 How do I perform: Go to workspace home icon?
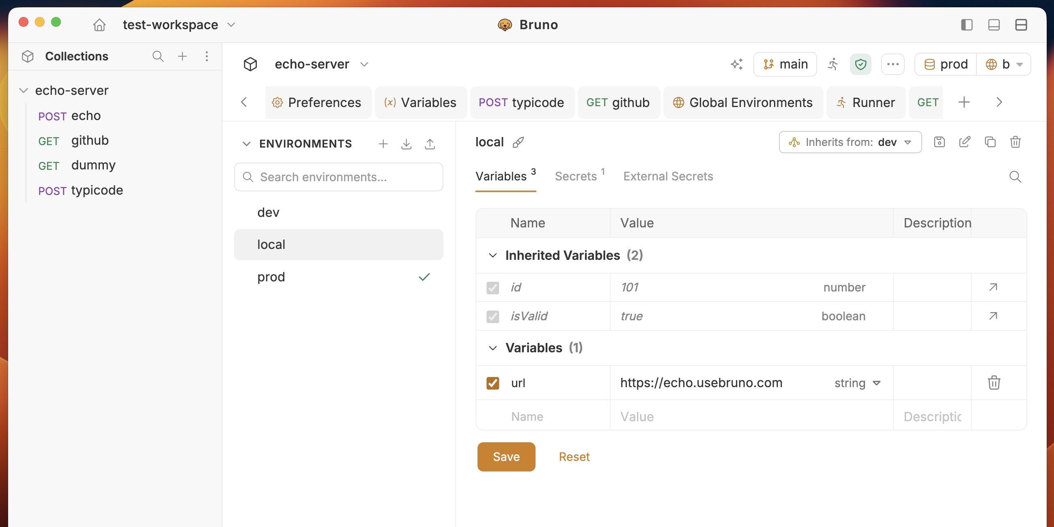coord(99,25)
